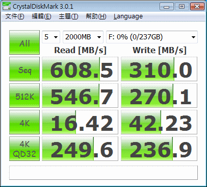Open the 主題(T) menu

coord(68,16)
